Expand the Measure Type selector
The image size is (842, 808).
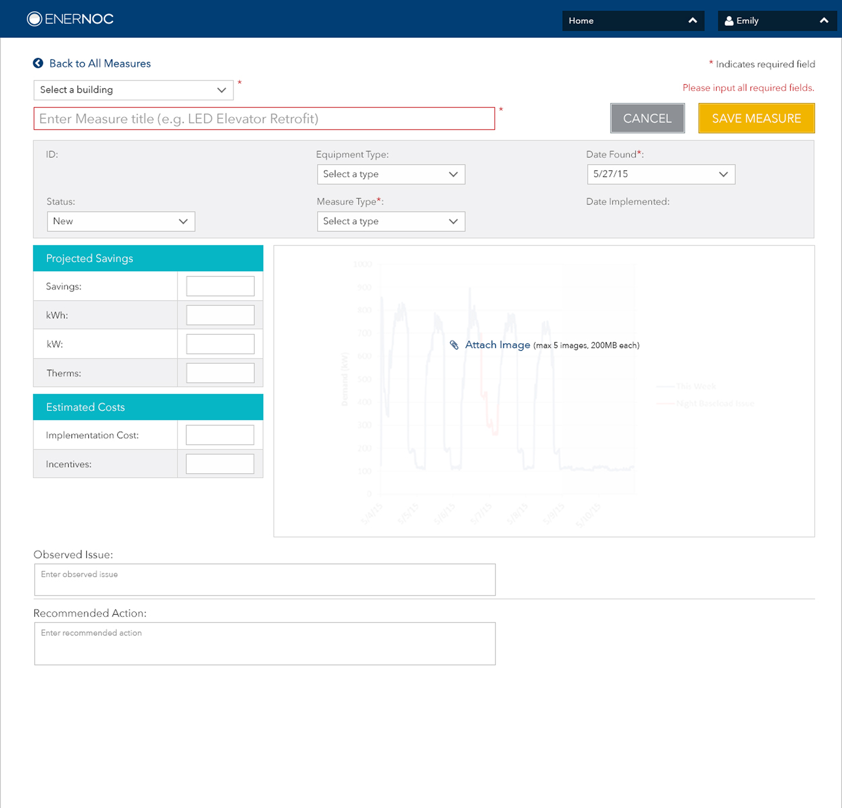pos(390,222)
